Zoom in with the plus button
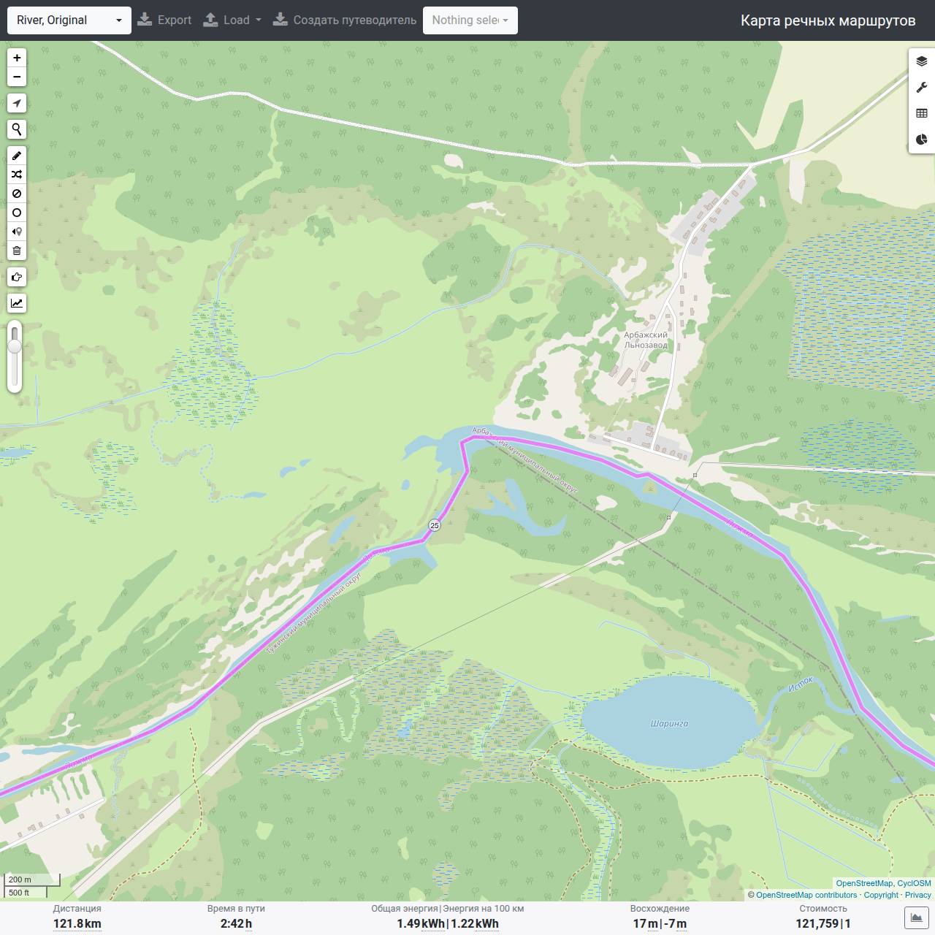 coord(17,58)
